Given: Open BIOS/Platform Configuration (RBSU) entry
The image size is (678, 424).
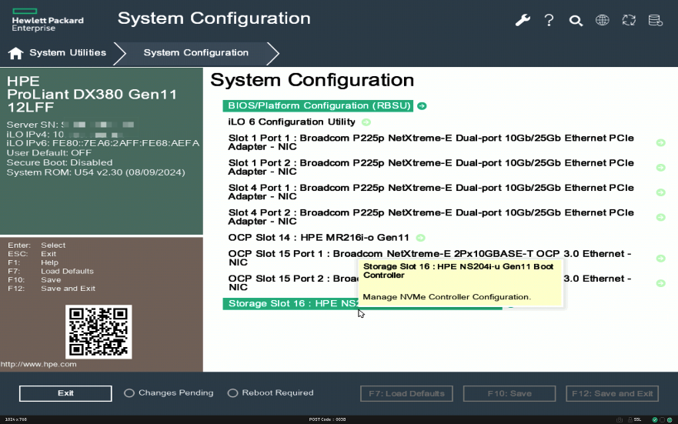Looking at the screenshot, I should pyautogui.click(x=318, y=106).
